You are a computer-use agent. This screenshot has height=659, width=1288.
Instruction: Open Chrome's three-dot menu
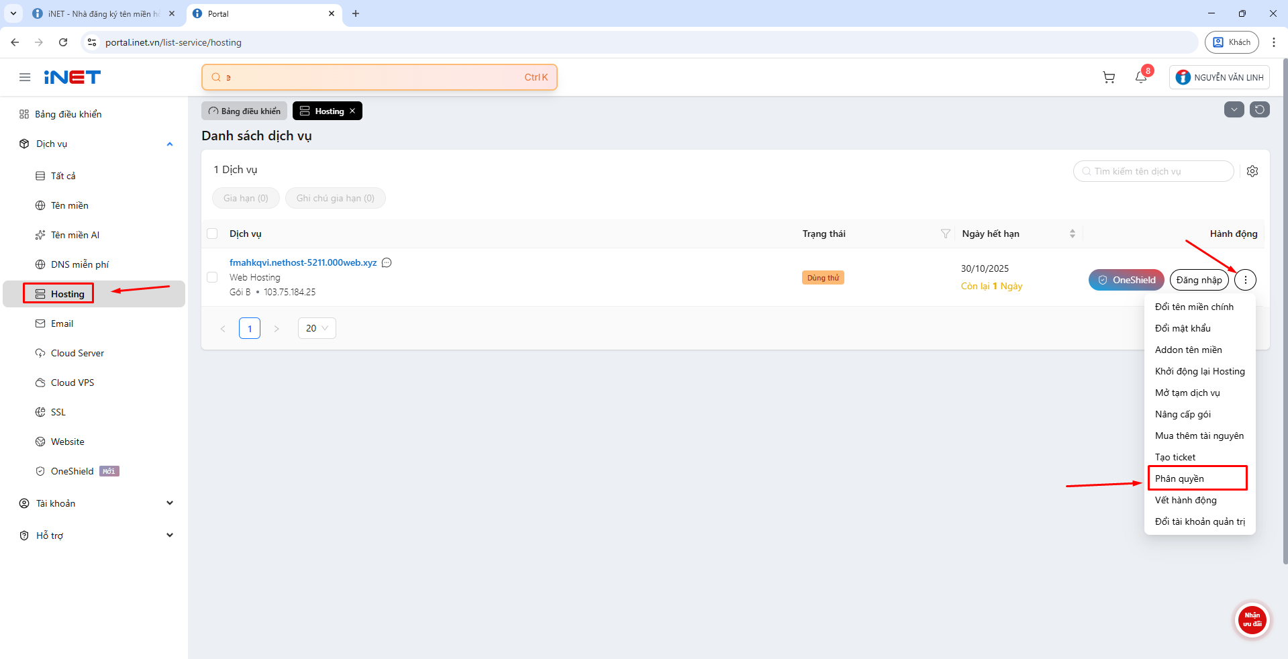(x=1274, y=42)
